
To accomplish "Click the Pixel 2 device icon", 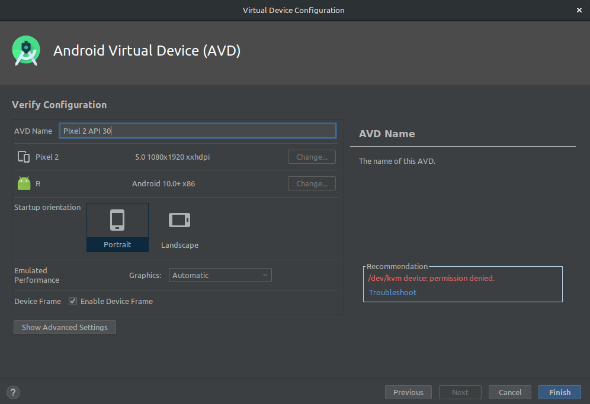I will pyautogui.click(x=24, y=157).
